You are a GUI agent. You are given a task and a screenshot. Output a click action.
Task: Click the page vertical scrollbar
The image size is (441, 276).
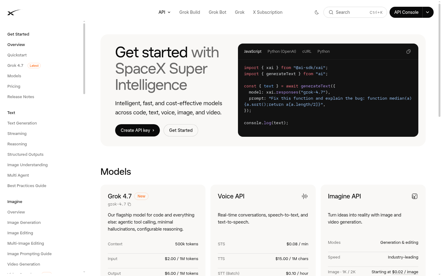[x=439, y=60]
